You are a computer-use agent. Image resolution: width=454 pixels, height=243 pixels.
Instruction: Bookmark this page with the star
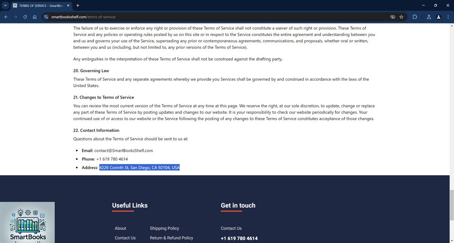click(401, 17)
